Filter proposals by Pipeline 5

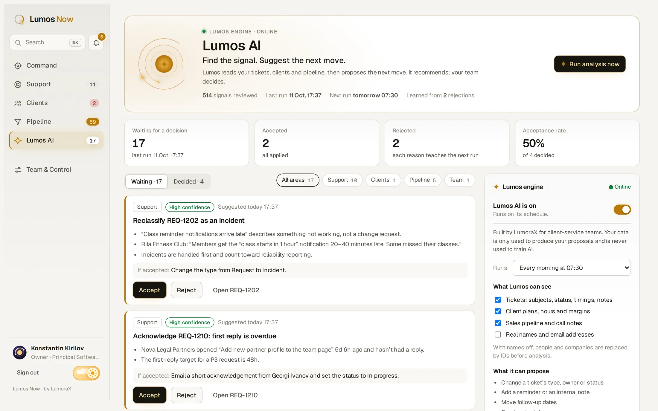coord(422,180)
